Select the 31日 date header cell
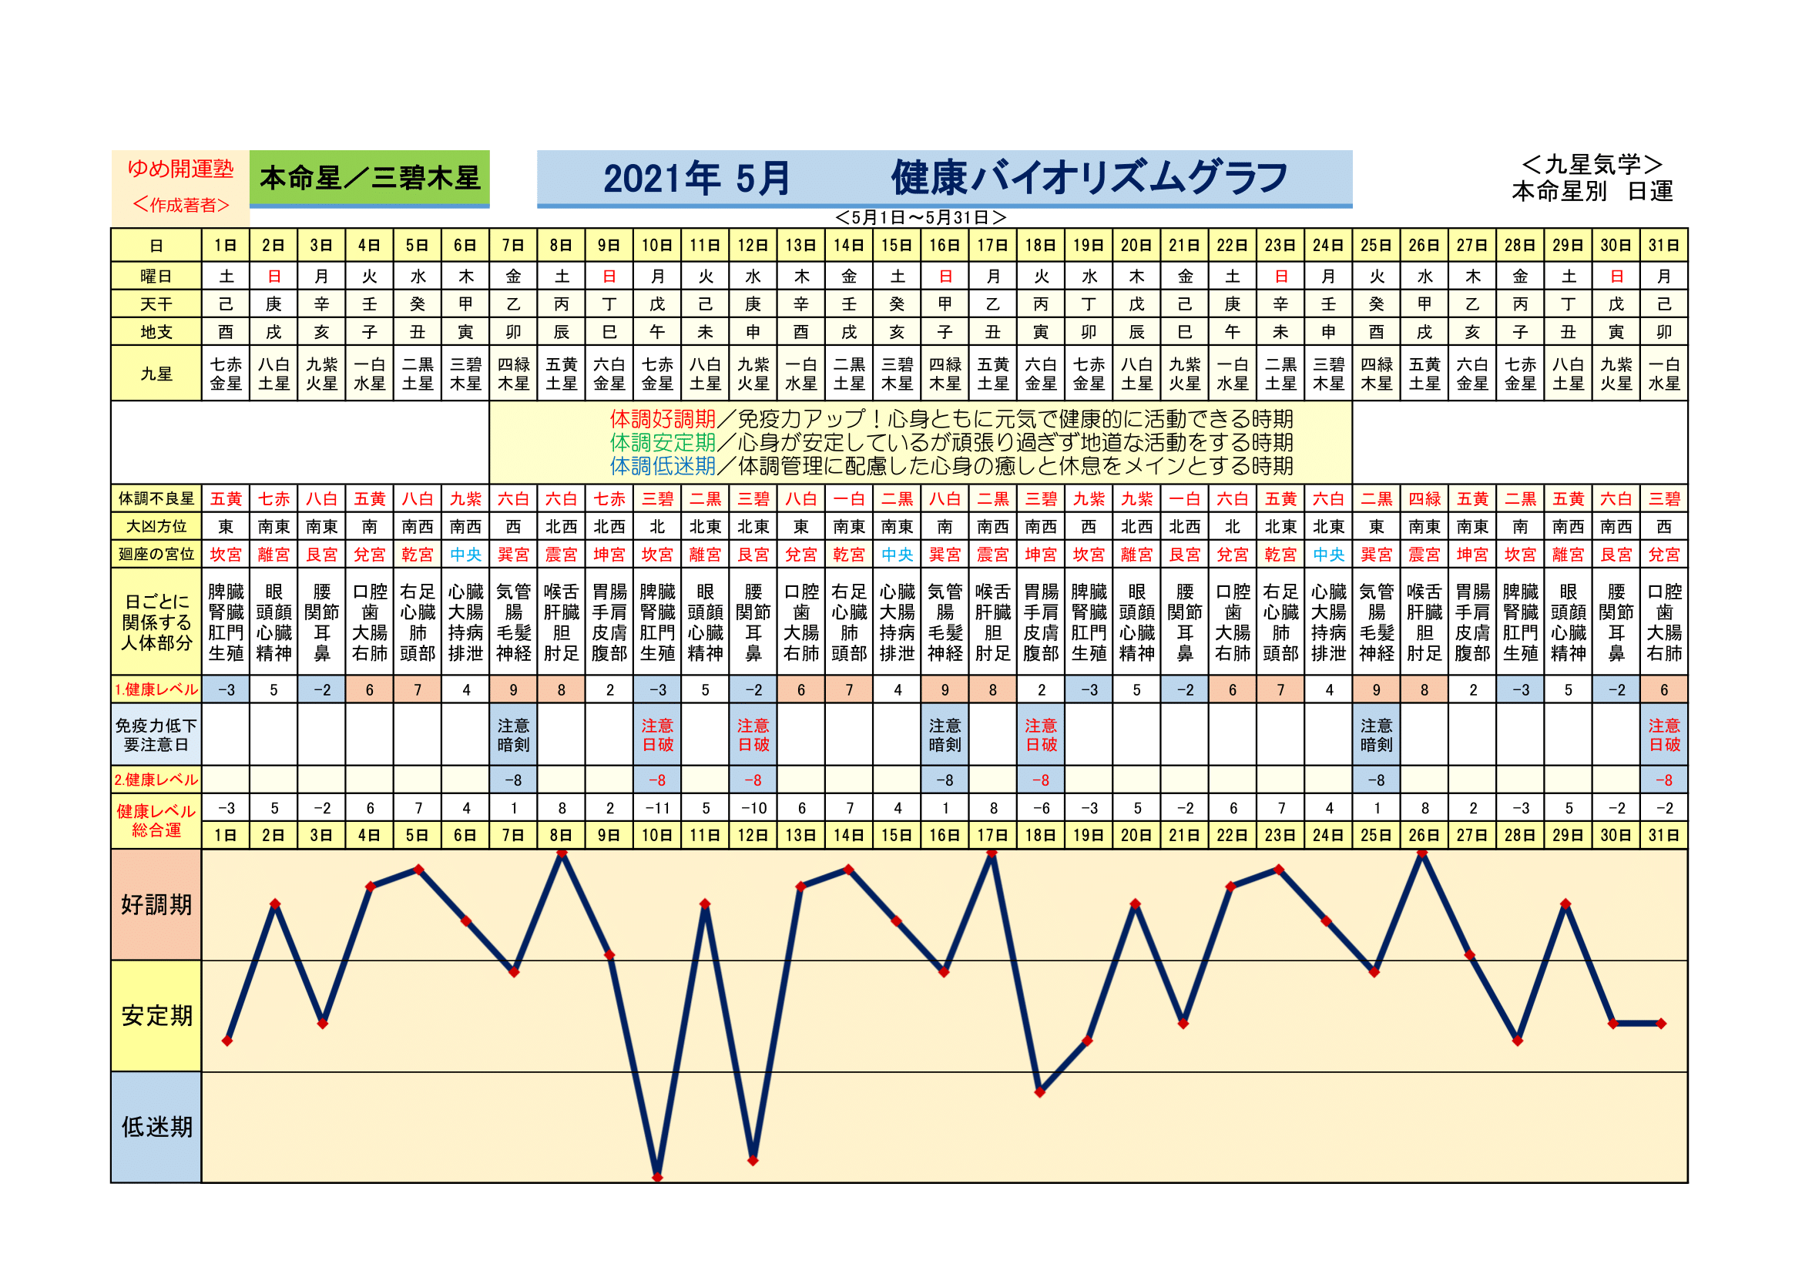1802x1274 pixels. click(1663, 246)
